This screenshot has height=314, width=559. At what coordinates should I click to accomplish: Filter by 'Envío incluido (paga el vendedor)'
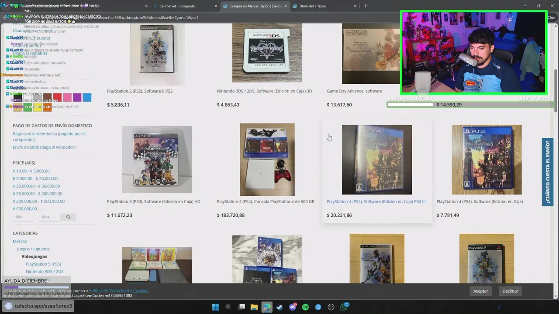click(44, 147)
